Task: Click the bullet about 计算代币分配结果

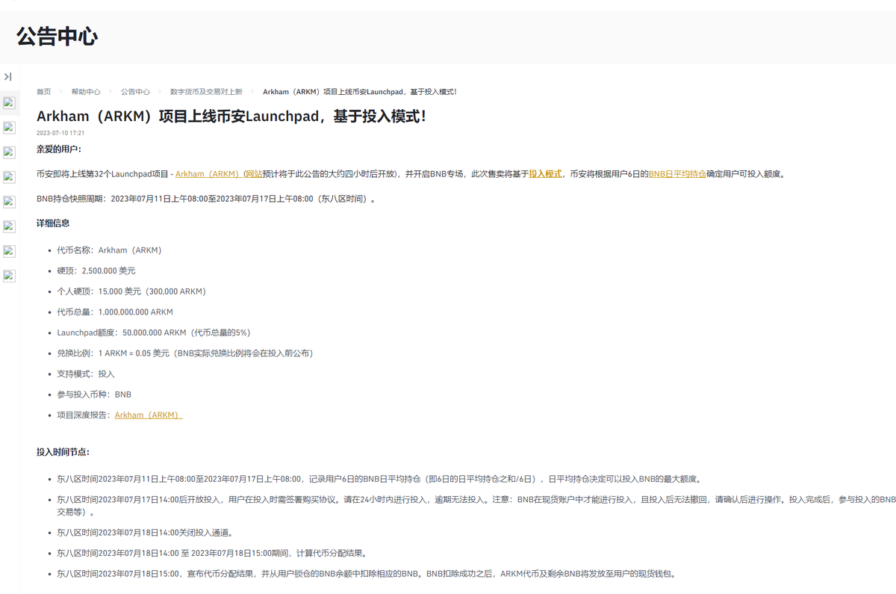Action: pos(211,554)
